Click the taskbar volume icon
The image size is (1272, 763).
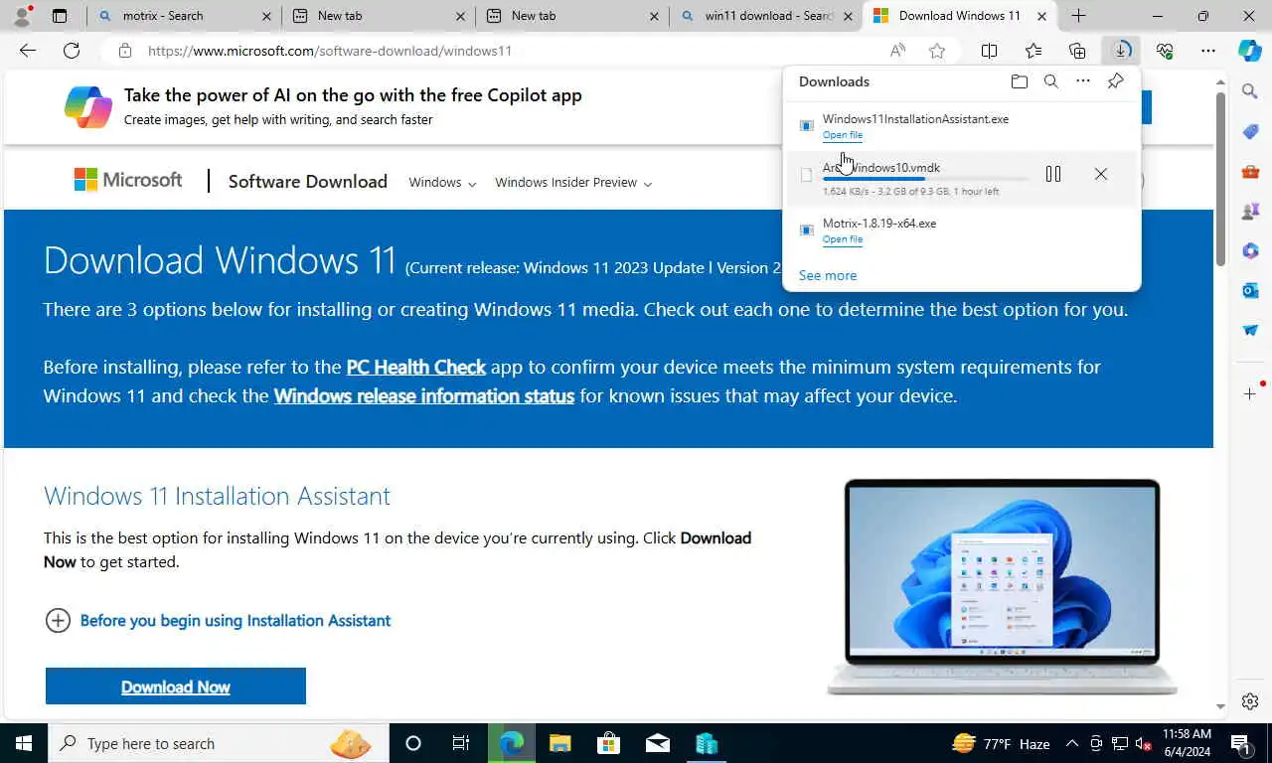pyautogui.click(x=1144, y=743)
